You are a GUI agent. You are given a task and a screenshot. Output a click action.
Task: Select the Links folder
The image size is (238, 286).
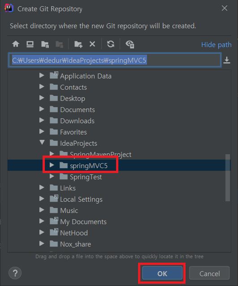pyautogui.click(x=68, y=188)
